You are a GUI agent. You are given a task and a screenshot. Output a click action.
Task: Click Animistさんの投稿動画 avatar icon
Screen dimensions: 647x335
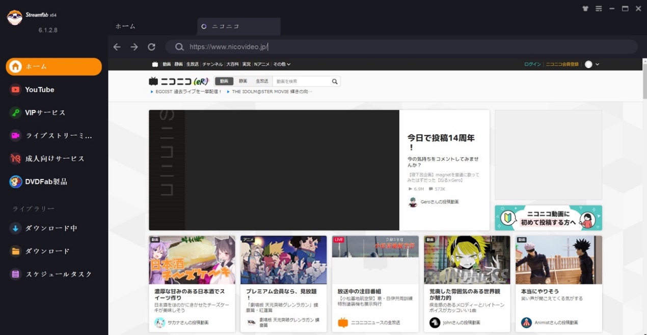[526, 323]
